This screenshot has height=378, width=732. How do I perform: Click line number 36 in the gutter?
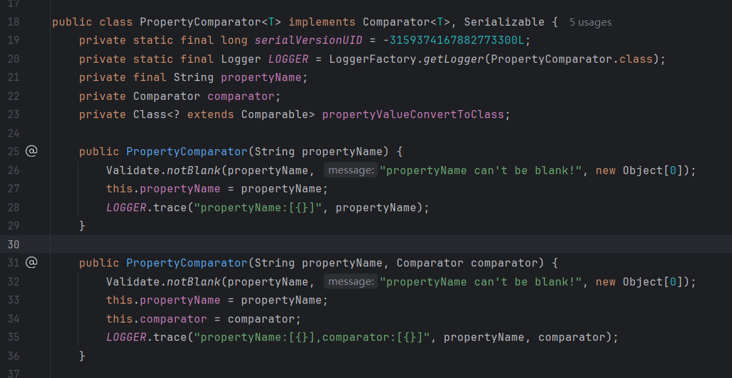click(x=14, y=355)
